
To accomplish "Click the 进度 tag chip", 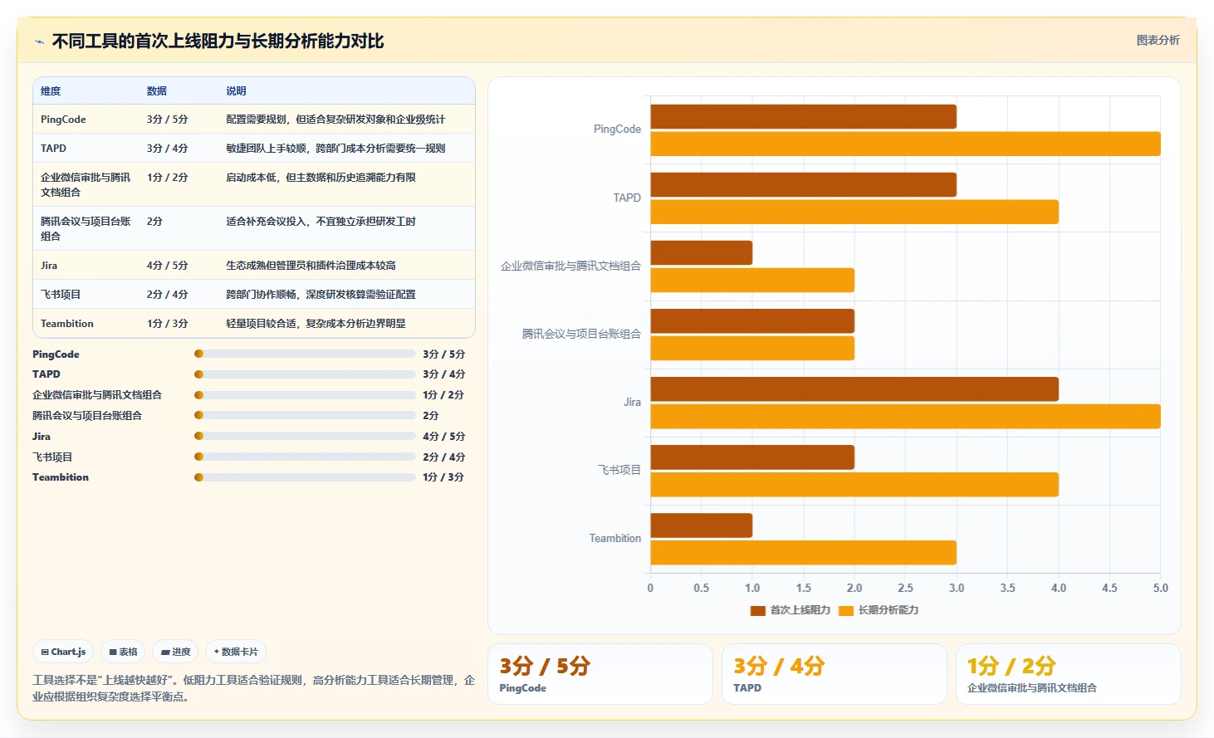I will coord(175,652).
